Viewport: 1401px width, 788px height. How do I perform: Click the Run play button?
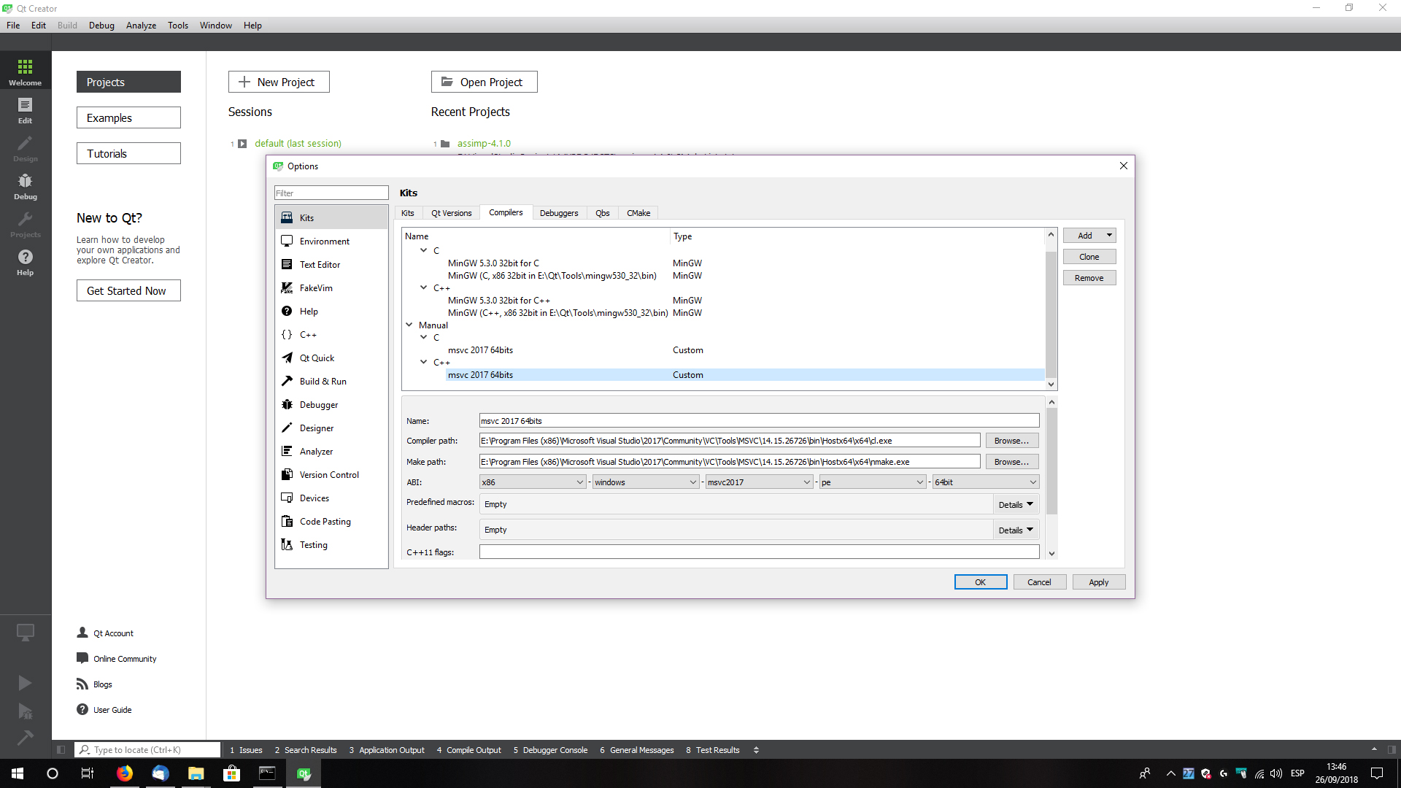click(x=25, y=682)
